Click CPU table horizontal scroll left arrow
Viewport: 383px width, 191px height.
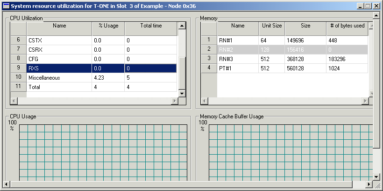(x=14, y=101)
